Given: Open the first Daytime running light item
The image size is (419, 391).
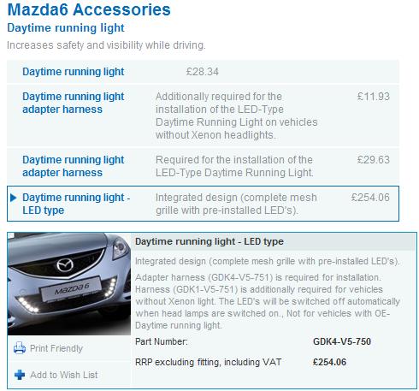Looking at the screenshot, I should [74, 72].
